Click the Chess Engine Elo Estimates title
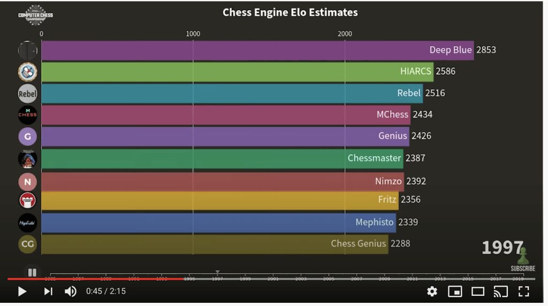Screen dimensions: 548x306 point(290,12)
